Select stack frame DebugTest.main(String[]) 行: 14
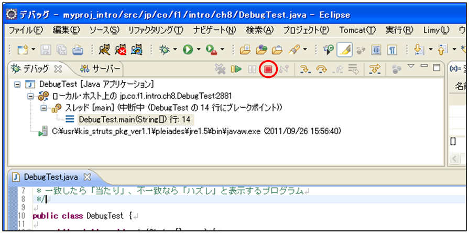 coord(134,119)
